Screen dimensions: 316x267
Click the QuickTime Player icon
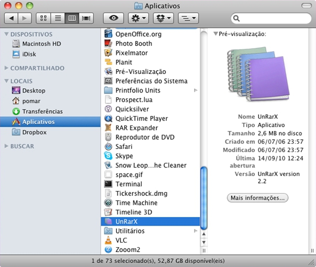[x=108, y=118]
